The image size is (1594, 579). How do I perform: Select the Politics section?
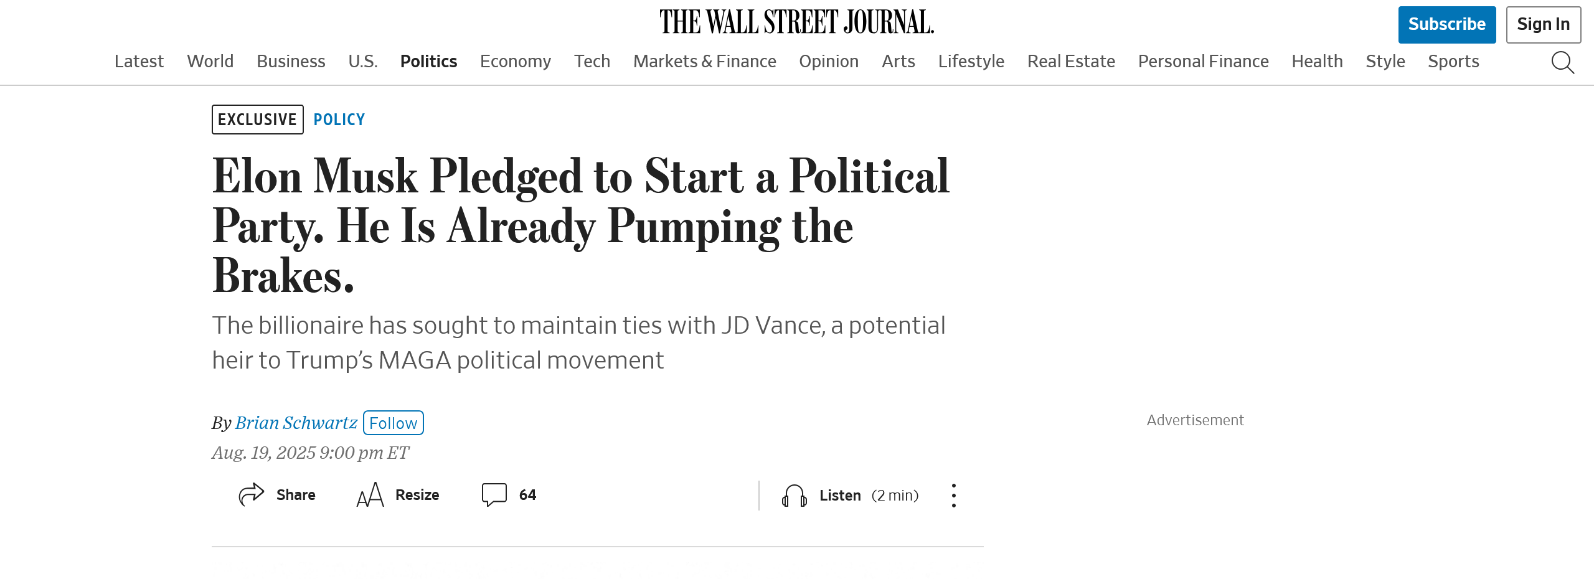428,61
